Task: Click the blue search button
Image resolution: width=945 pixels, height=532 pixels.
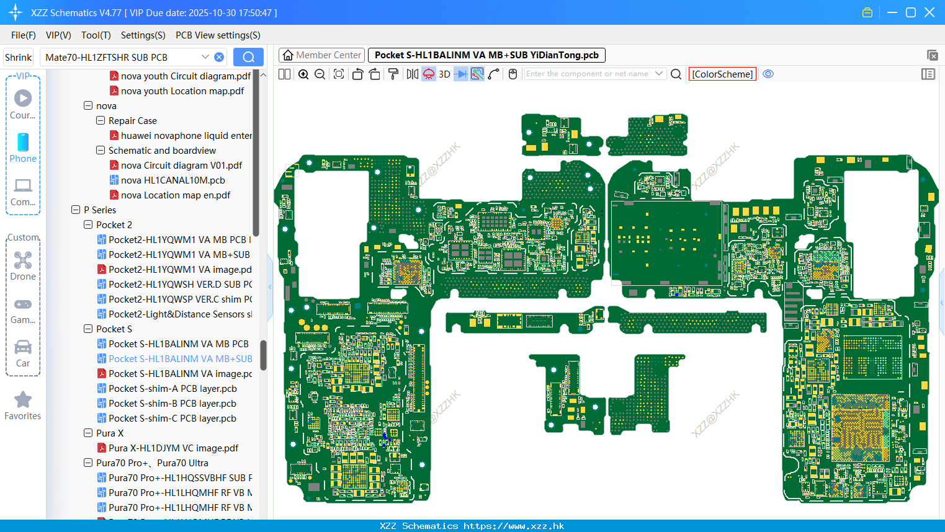Action: (248, 57)
